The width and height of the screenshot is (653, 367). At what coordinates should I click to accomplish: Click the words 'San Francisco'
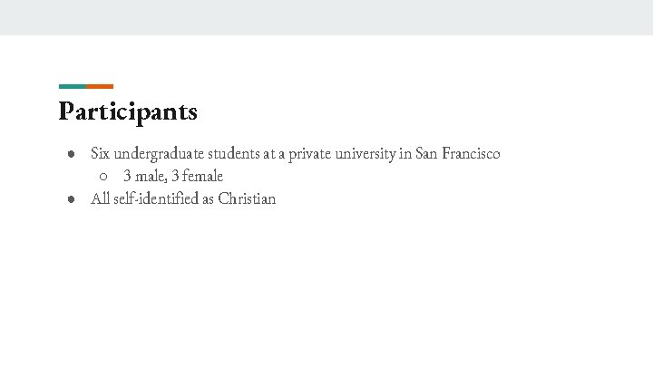[457, 154]
